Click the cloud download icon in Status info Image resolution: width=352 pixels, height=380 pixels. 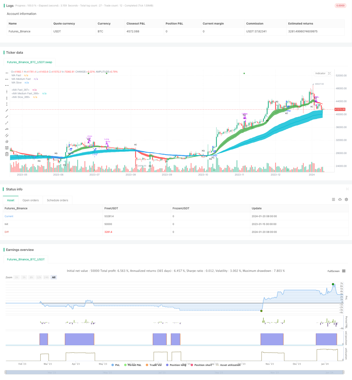(x=340, y=199)
